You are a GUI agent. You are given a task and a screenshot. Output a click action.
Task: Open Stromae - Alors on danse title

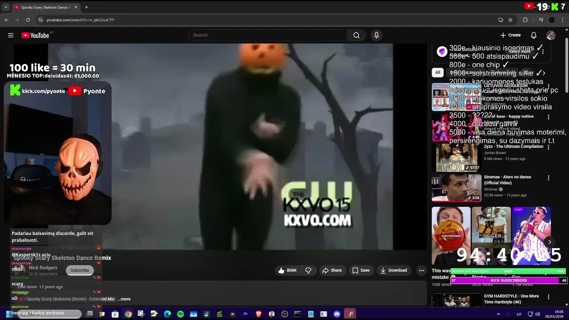coord(507,180)
